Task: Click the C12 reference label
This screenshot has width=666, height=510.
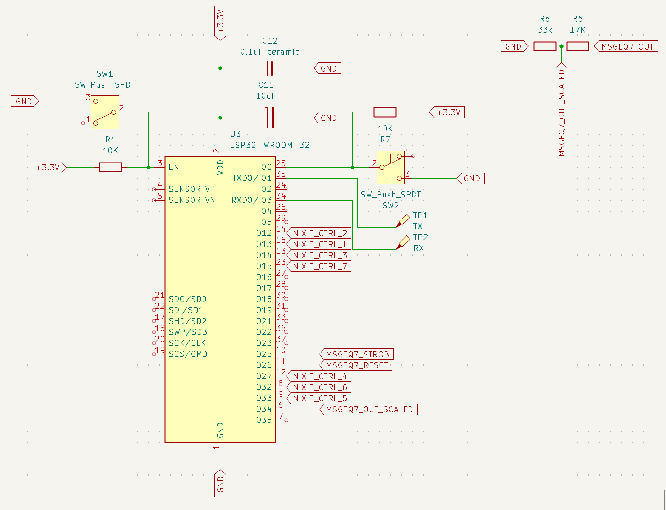Action: click(270, 41)
